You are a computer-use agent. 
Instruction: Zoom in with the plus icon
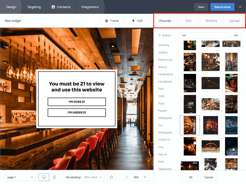click(145, 177)
